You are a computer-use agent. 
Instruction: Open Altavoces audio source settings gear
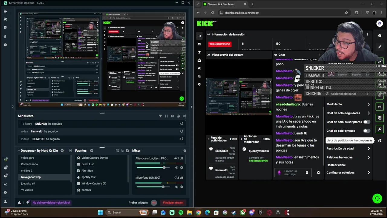(x=182, y=167)
